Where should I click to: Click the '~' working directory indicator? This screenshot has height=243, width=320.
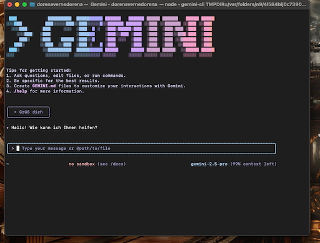[x=7, y=164]
